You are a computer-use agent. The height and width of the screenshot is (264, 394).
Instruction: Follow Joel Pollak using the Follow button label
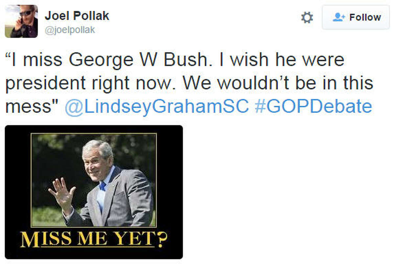(365, 17)
